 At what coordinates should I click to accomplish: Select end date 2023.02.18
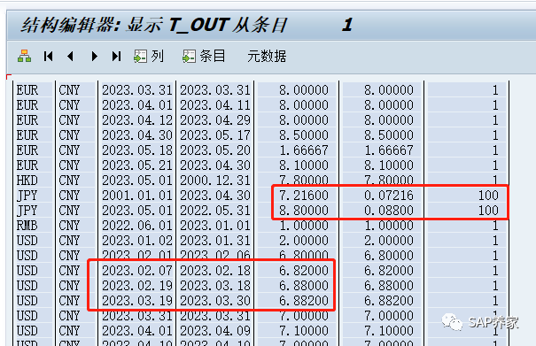(215, 271)
